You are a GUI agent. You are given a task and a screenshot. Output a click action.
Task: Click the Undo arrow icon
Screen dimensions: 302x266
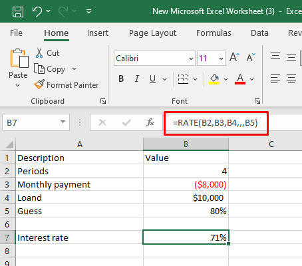pos(37,11)
